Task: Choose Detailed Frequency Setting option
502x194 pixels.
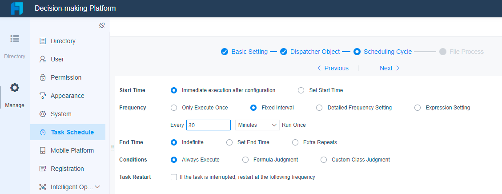Action: tap(319, 108)
